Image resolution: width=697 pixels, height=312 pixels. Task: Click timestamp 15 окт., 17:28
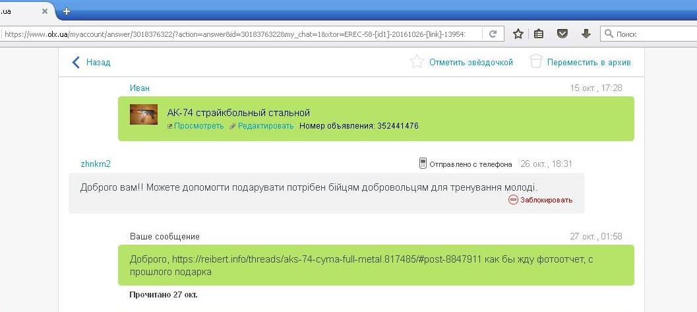click(x=596, y=88)
